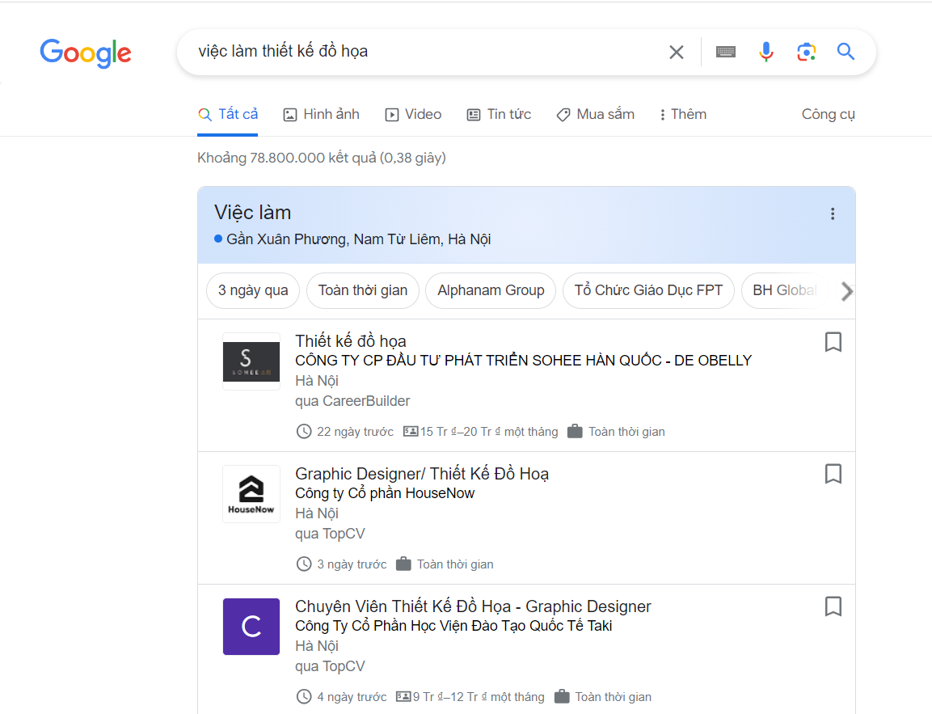Click the Gần Xuân Phương, Nam Từ Liêm location text
Screen dimensions: 932x714
[358, 239]
